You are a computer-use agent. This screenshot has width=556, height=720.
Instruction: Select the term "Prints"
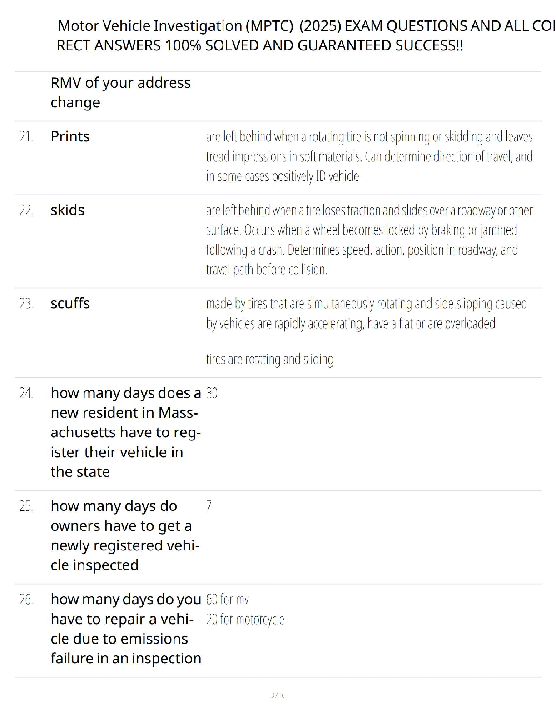70,136
